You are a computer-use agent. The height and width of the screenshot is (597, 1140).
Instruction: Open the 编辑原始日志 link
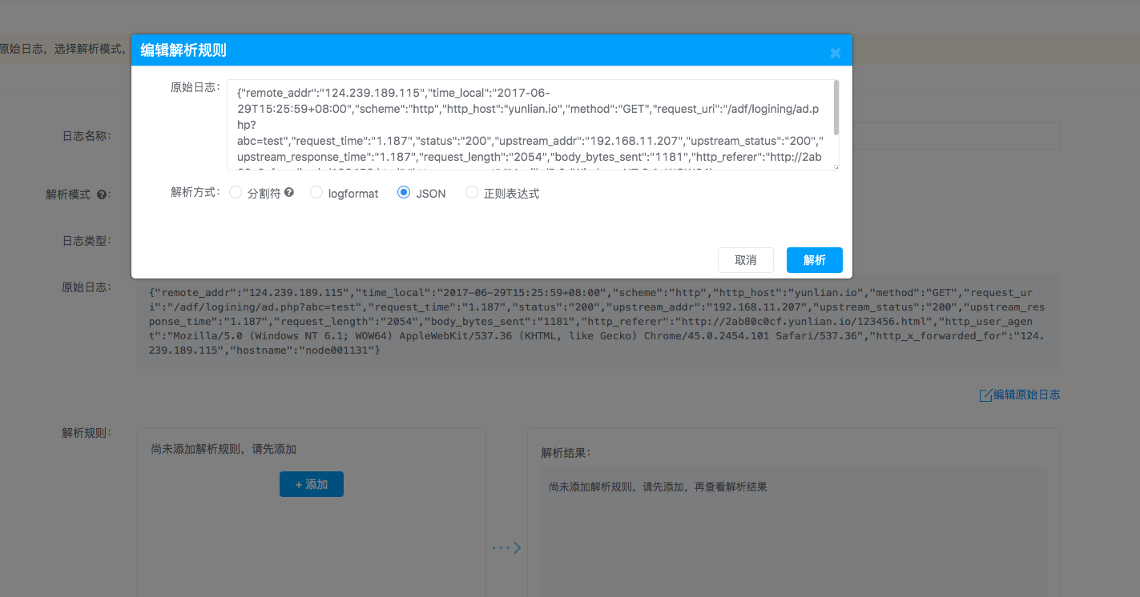tap(1026, 395)
